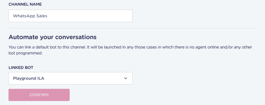Click the pink Confirm button's label text
265x105 pixels.
[x=39, y=95]
